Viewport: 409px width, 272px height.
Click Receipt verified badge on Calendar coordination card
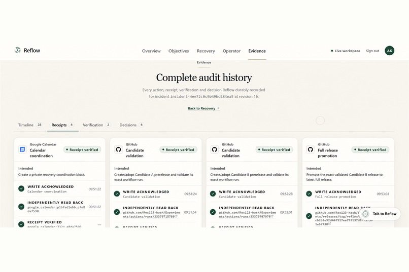click(x=82, y=149)
